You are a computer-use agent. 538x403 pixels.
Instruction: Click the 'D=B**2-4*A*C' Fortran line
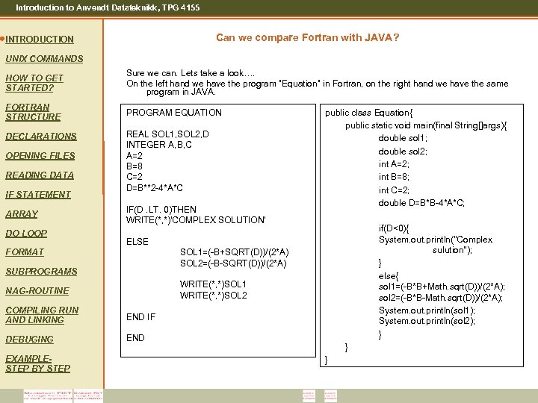[155, 188]
